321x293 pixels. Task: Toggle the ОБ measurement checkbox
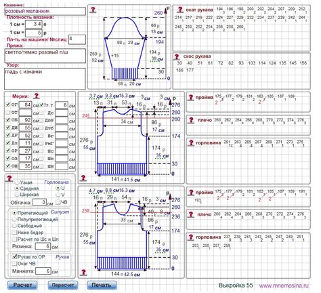[x=8, y=119]
